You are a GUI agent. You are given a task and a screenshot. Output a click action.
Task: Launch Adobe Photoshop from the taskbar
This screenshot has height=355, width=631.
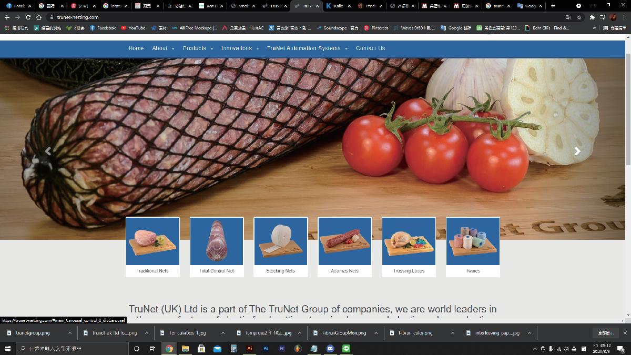pyautogui.click(x=266, y=349)
